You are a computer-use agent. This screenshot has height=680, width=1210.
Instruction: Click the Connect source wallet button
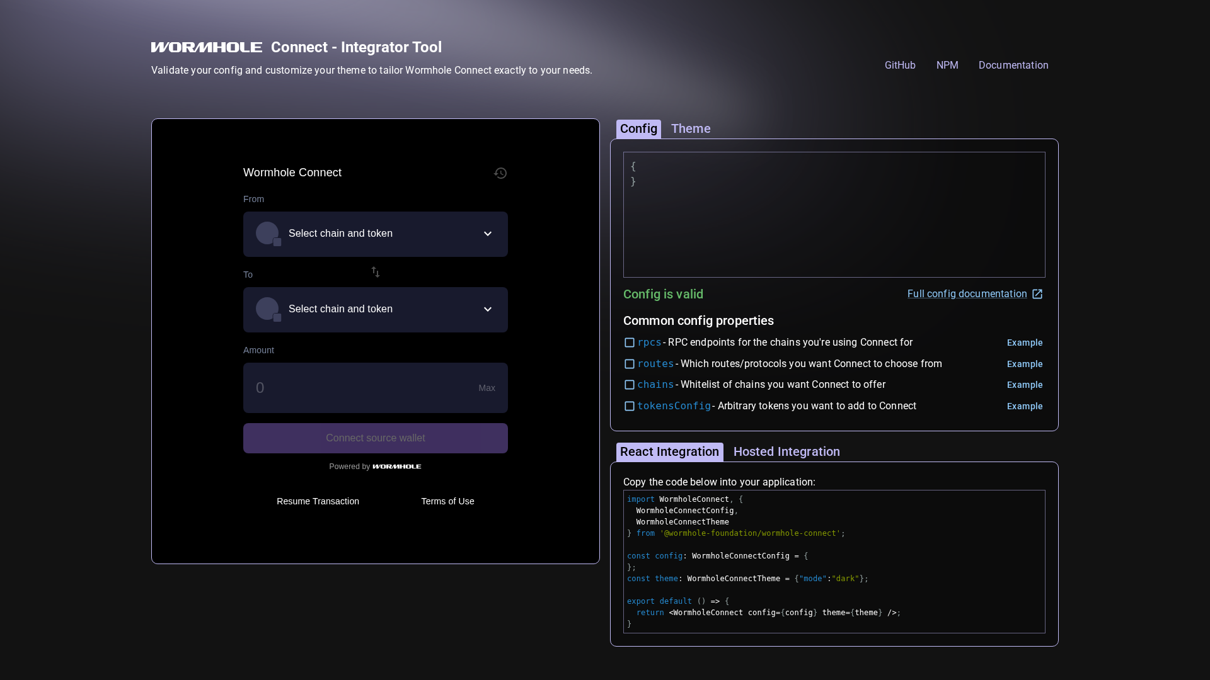(376, 438)
